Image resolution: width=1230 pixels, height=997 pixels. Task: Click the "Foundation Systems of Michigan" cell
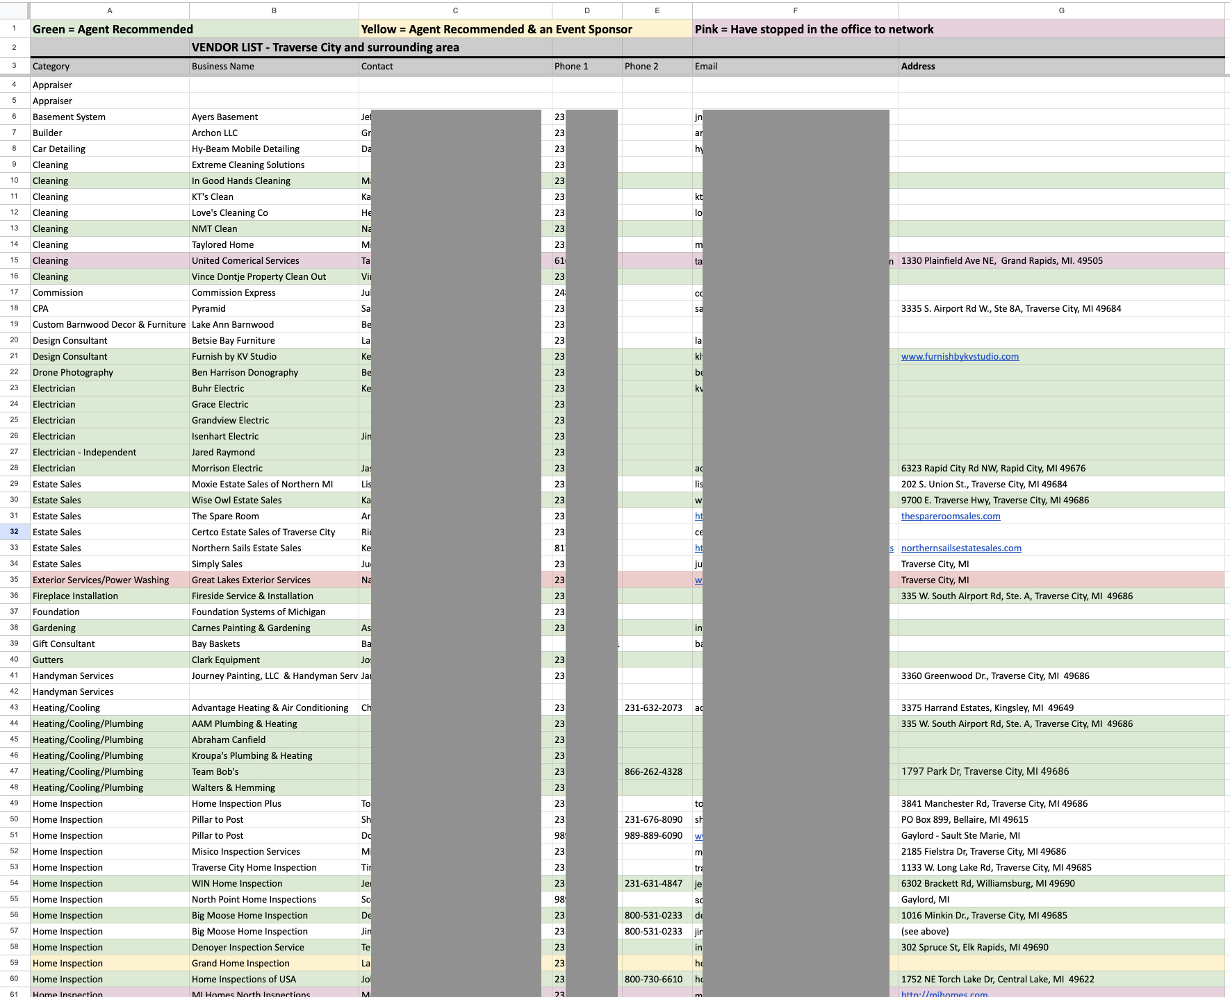click(x=274, y=612)
